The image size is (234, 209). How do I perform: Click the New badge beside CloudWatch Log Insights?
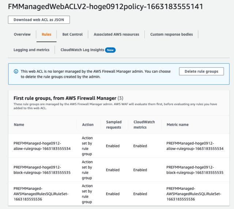point(110,50)
